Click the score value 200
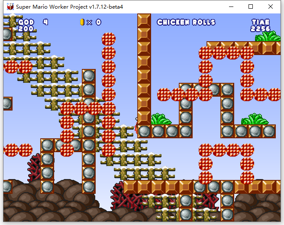This screenshot has height=225, width=284. pos(26,29)
